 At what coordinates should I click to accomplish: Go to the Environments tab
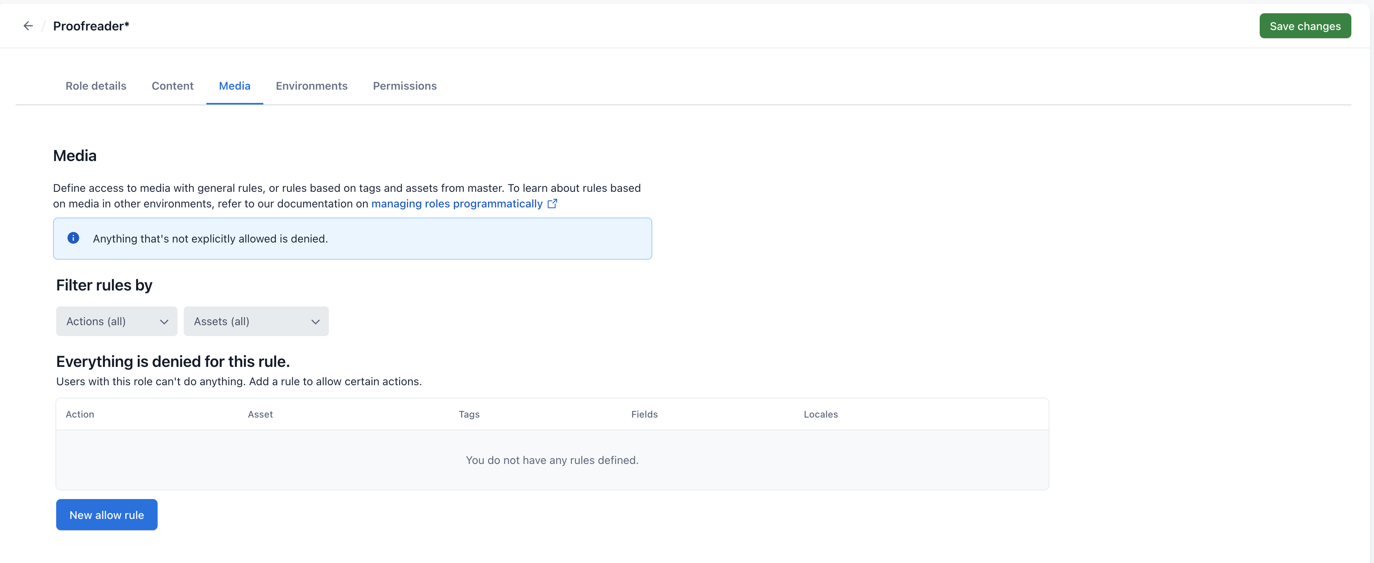311,86
